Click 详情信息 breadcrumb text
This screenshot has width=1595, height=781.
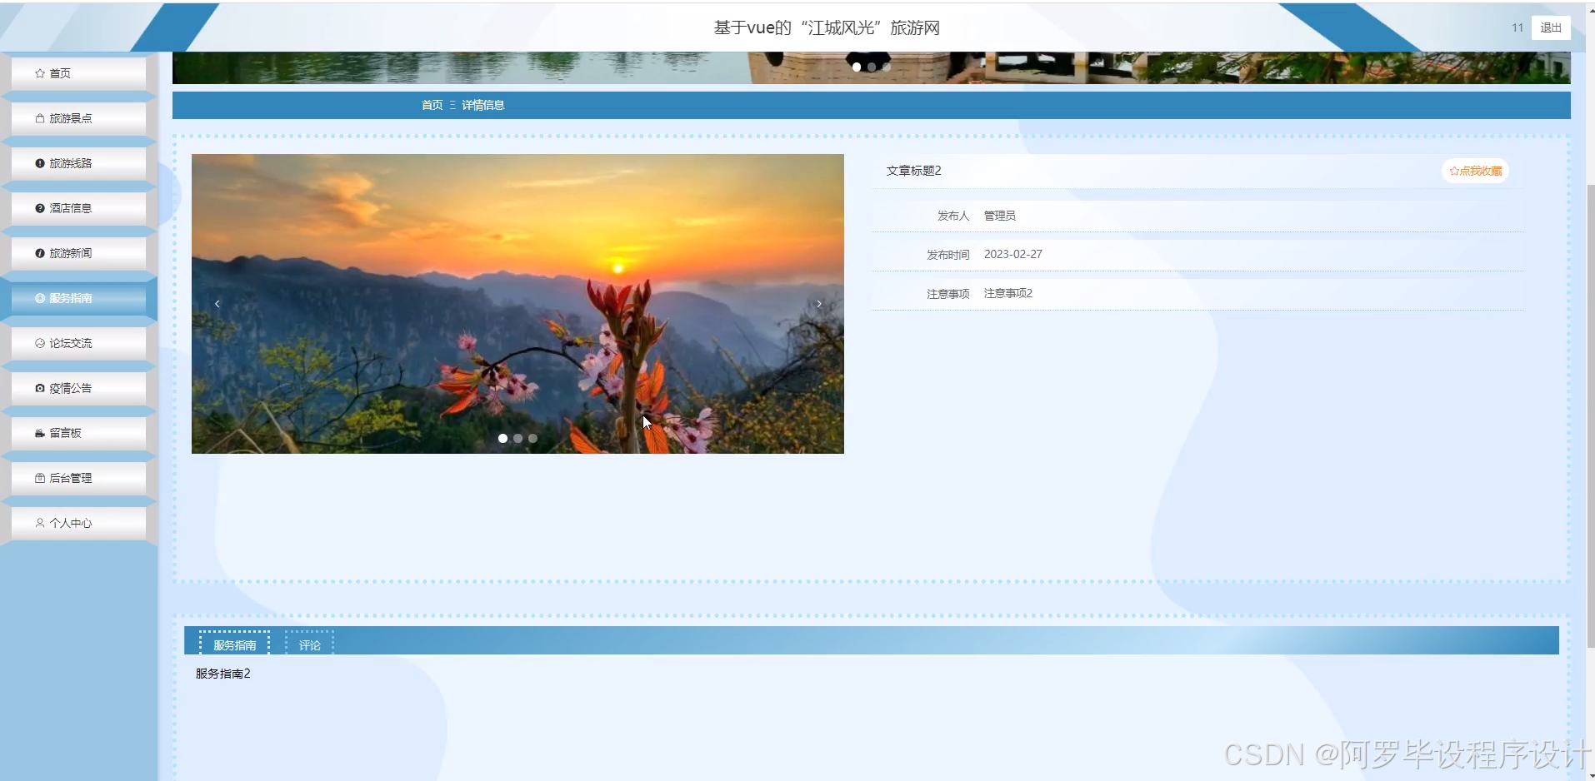click(483, 105)
